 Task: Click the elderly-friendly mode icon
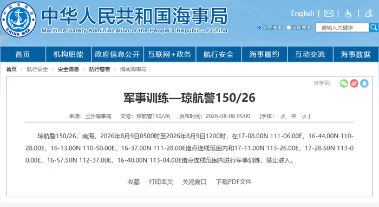click(x=369, y=14)
